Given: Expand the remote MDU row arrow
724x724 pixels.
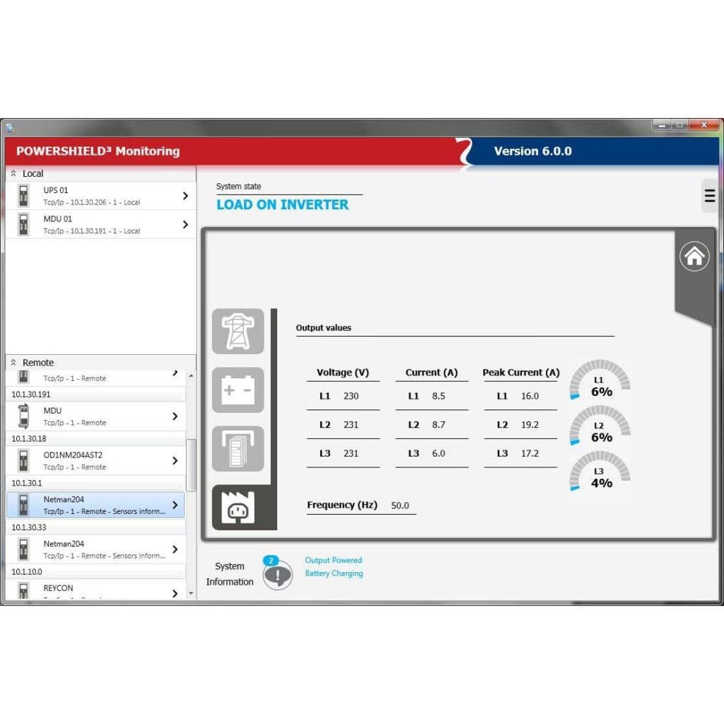Looking at the screenshot, I should tap(175, 416).
